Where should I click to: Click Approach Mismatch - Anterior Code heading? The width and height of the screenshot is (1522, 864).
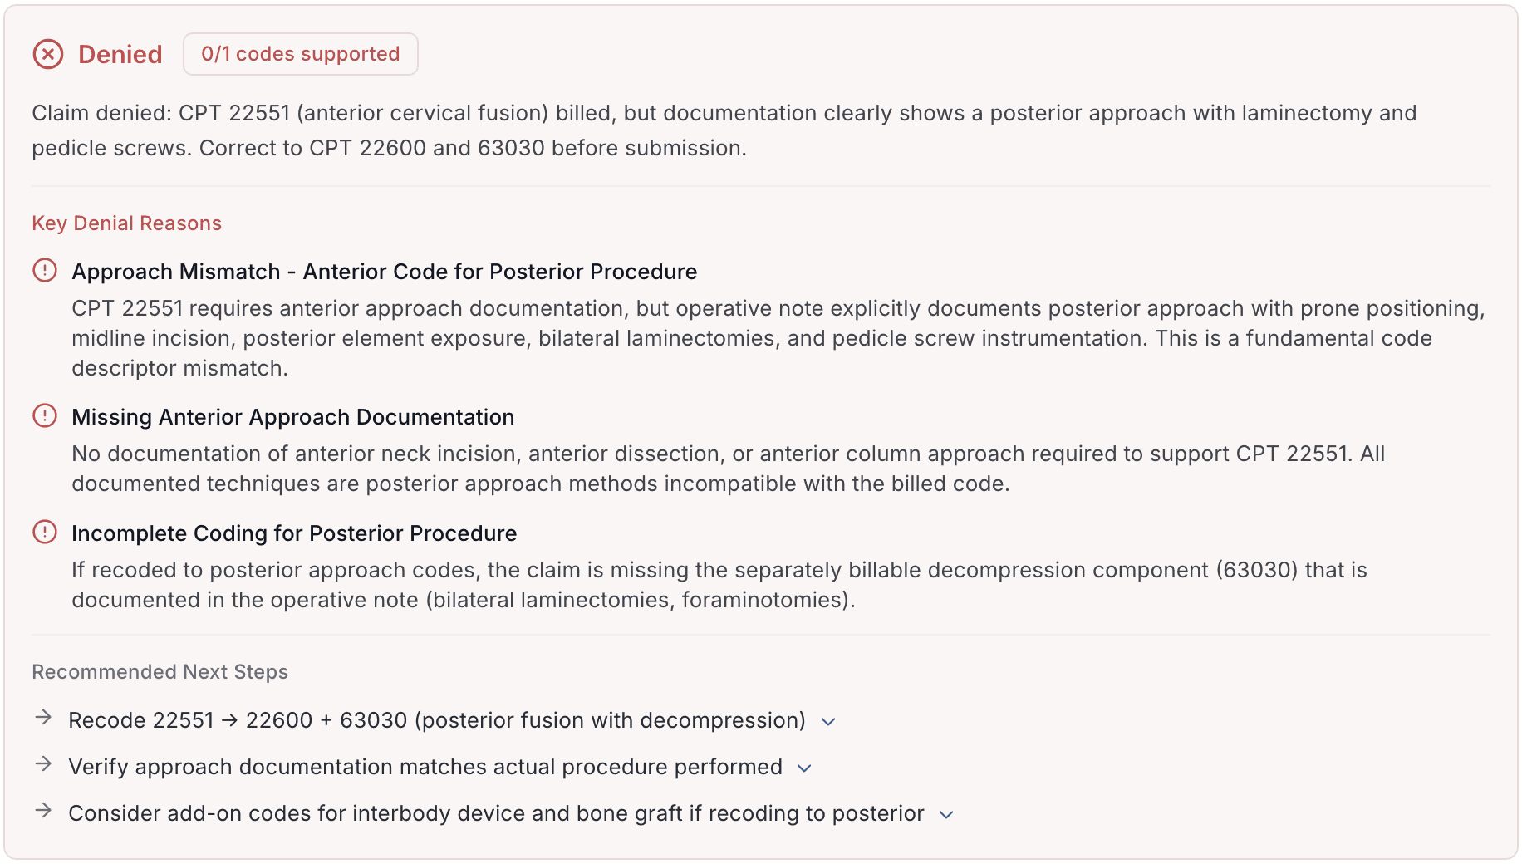[x=385, y=272]
